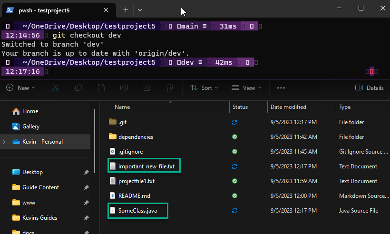Screen dimensions: 390x234
Task: Click the .gitignore gear file icon
Action: point(113,151)
